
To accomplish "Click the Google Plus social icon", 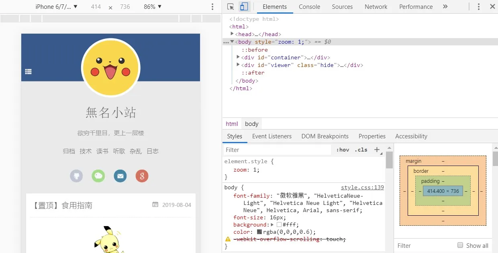I will (142, 176).
